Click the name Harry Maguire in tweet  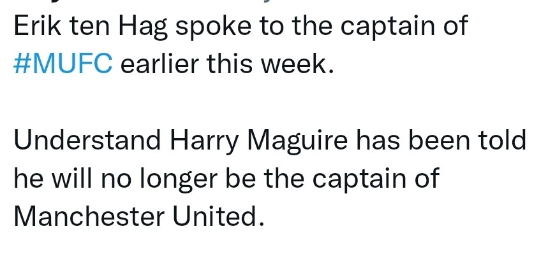[259, 141]
